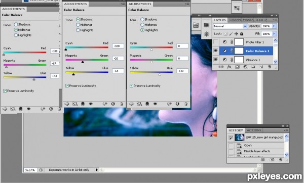The image size is (304, 183).
Task: Click the new group folder icon in Layers panel
Action: click(253, 67)
